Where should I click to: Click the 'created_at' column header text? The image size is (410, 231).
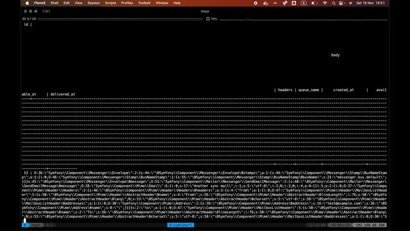[x=343, y=90]
